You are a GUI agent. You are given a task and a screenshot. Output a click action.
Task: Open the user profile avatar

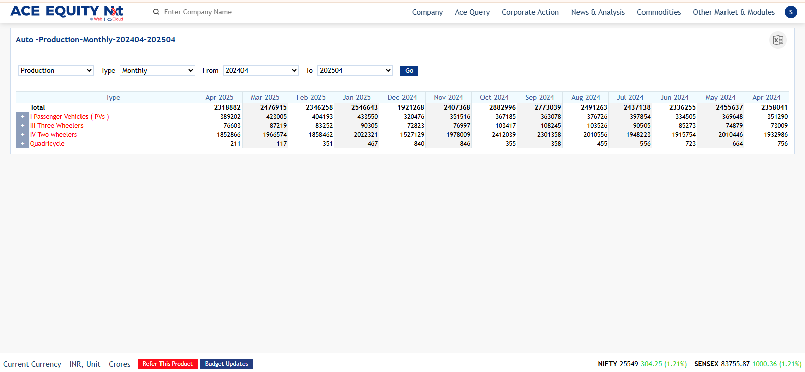click(x=791, y=12)
